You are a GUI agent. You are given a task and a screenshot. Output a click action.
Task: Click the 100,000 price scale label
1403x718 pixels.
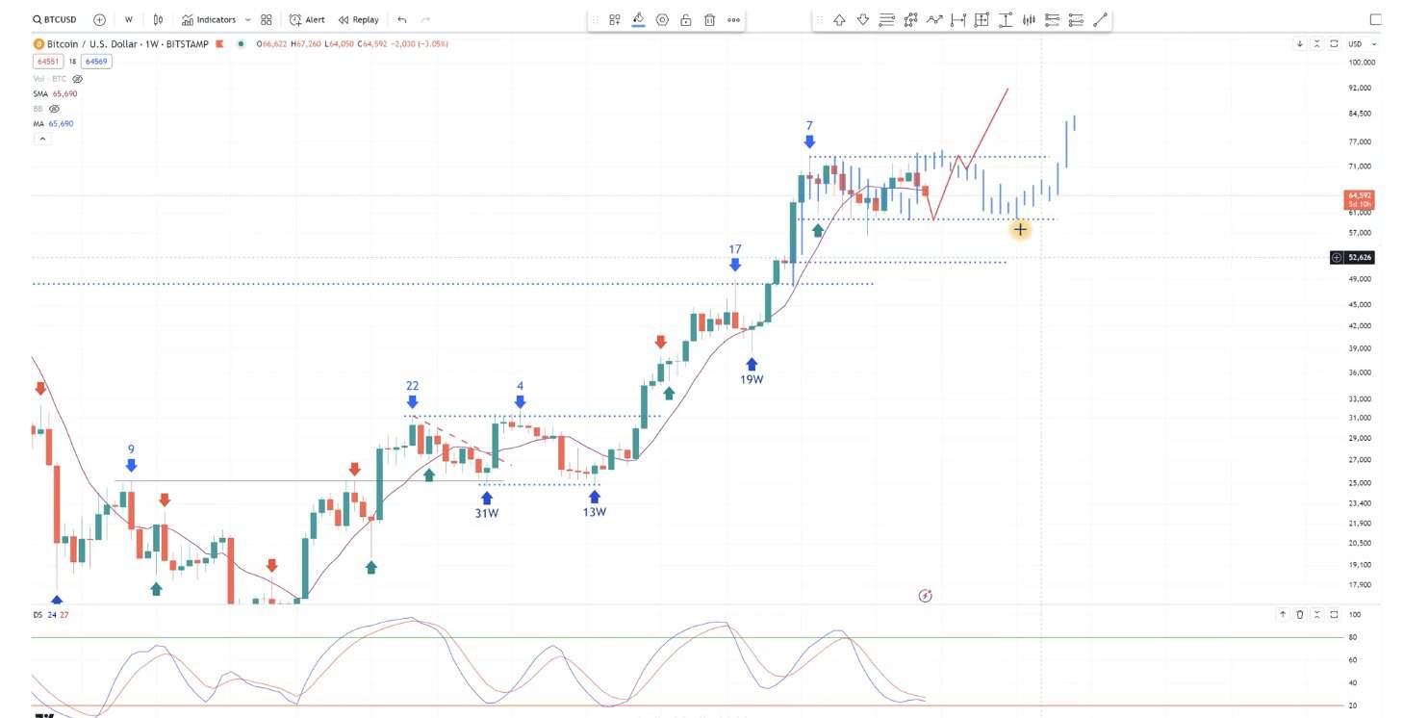tap(1361, 63)
